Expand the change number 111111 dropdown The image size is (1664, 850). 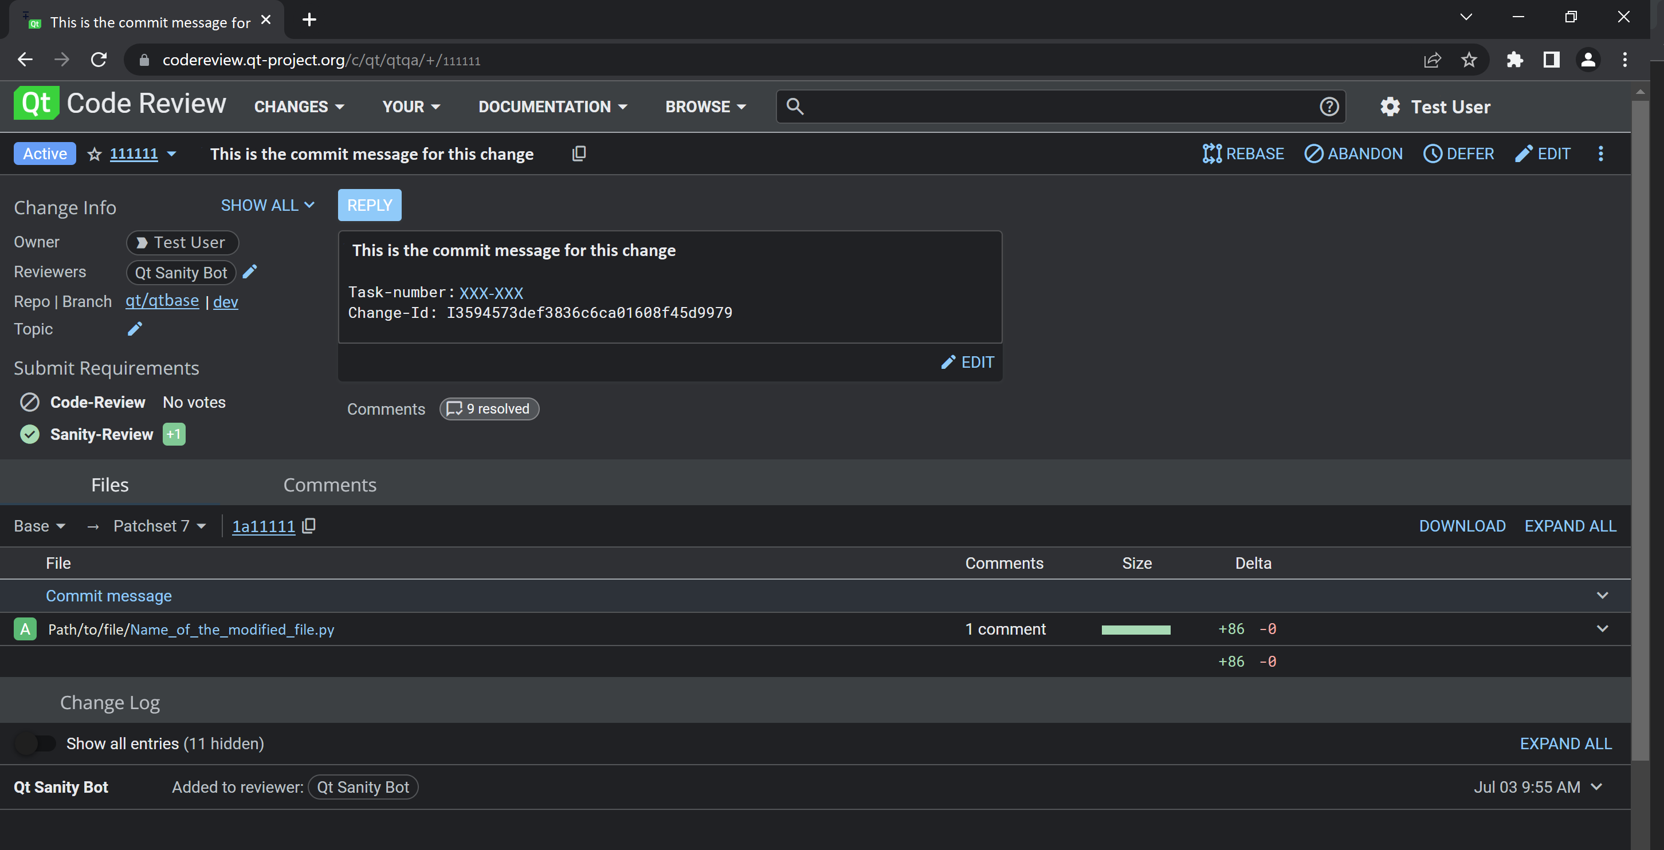[172, 154]
